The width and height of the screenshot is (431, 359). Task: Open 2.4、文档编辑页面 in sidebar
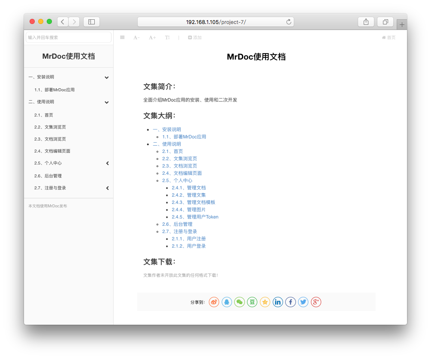pyautogui.click(x=52, y=151)
